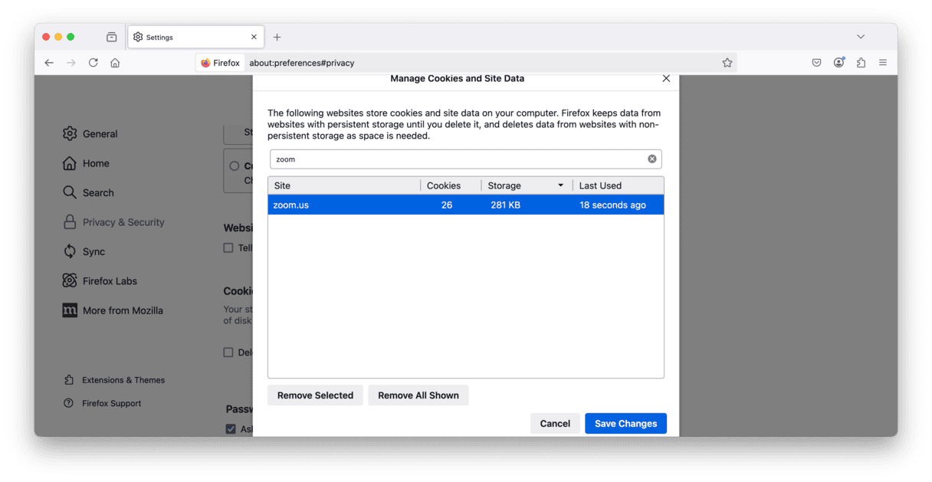The width and height of the screenshot is (932, 482).
Task: Open the Extensions & Themes link
Action: tap(113, 380)
